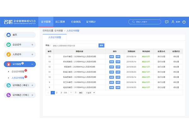This screenshot has width=189, height=135.
Task: Click the 首页 home icon in sidebar
Action: coord(9,35)
